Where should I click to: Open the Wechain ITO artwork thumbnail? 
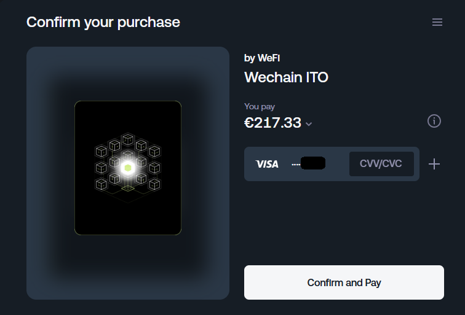pyautogui.click(x=128, y=168)
